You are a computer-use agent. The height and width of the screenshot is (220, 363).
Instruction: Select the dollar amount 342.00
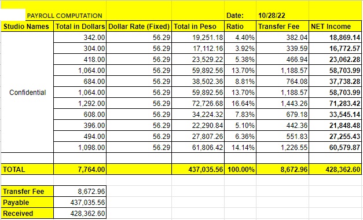click(x=80, y=37)
